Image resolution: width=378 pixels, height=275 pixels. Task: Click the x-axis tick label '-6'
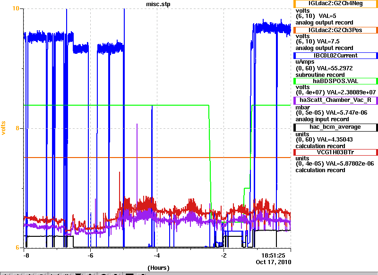point(90,256)
